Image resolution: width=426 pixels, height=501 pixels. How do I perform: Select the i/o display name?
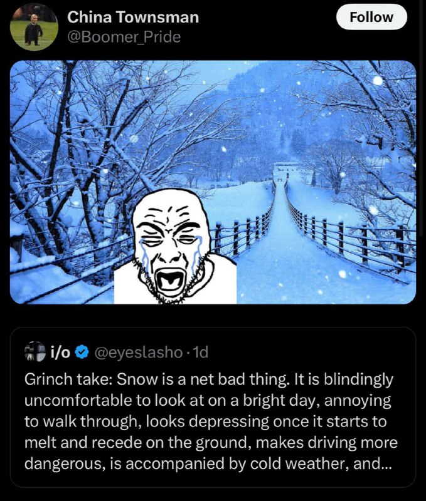pyautogui.click(x=60, y=352)
